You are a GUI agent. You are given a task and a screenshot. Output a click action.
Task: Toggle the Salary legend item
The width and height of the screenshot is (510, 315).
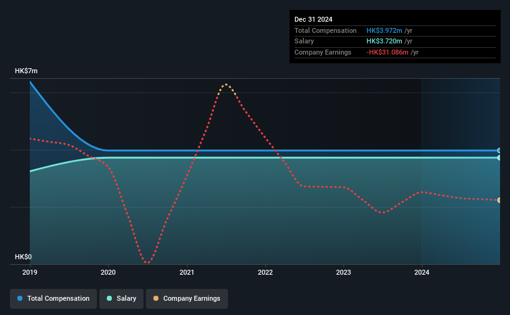(x=121, y=298)
